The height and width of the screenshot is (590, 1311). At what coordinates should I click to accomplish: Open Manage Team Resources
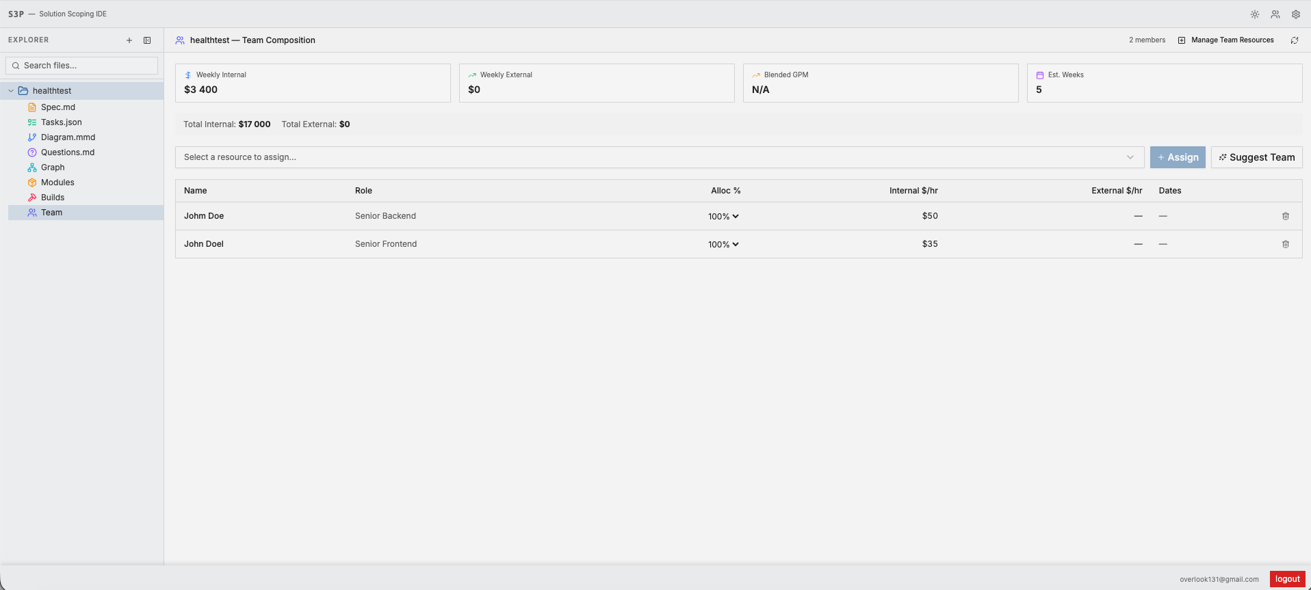(1225, 40)
